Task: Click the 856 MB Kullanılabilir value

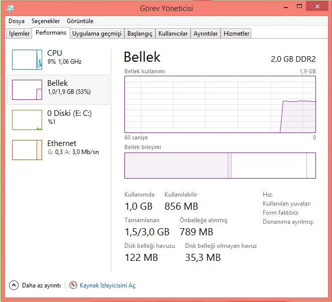Action: 181,206
